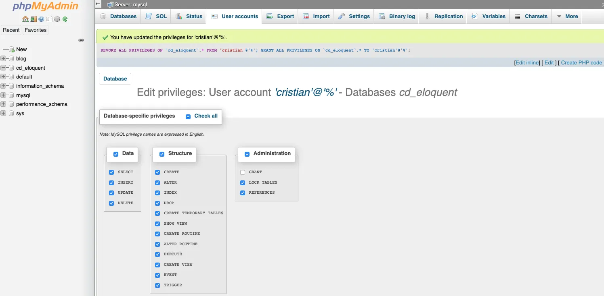The image size is (604, 296).
Task: Uncheck the DROP privilege
Action: [x=157, y=203]
